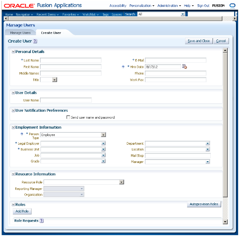239x236 pixels.
Task: Open the Manager dropdown
Action: pos(208,162)
